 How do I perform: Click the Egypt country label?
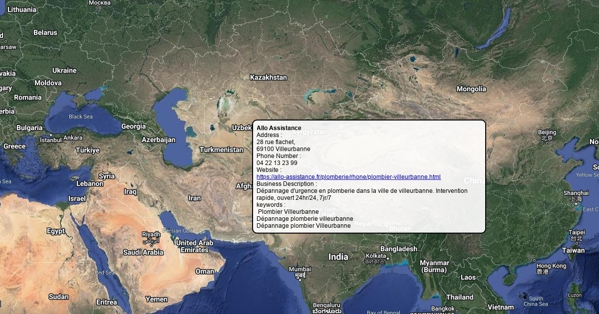coord(56,231)
